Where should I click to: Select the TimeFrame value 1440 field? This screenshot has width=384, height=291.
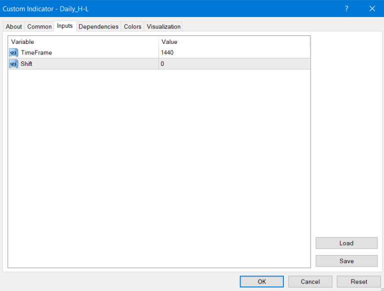234,53
